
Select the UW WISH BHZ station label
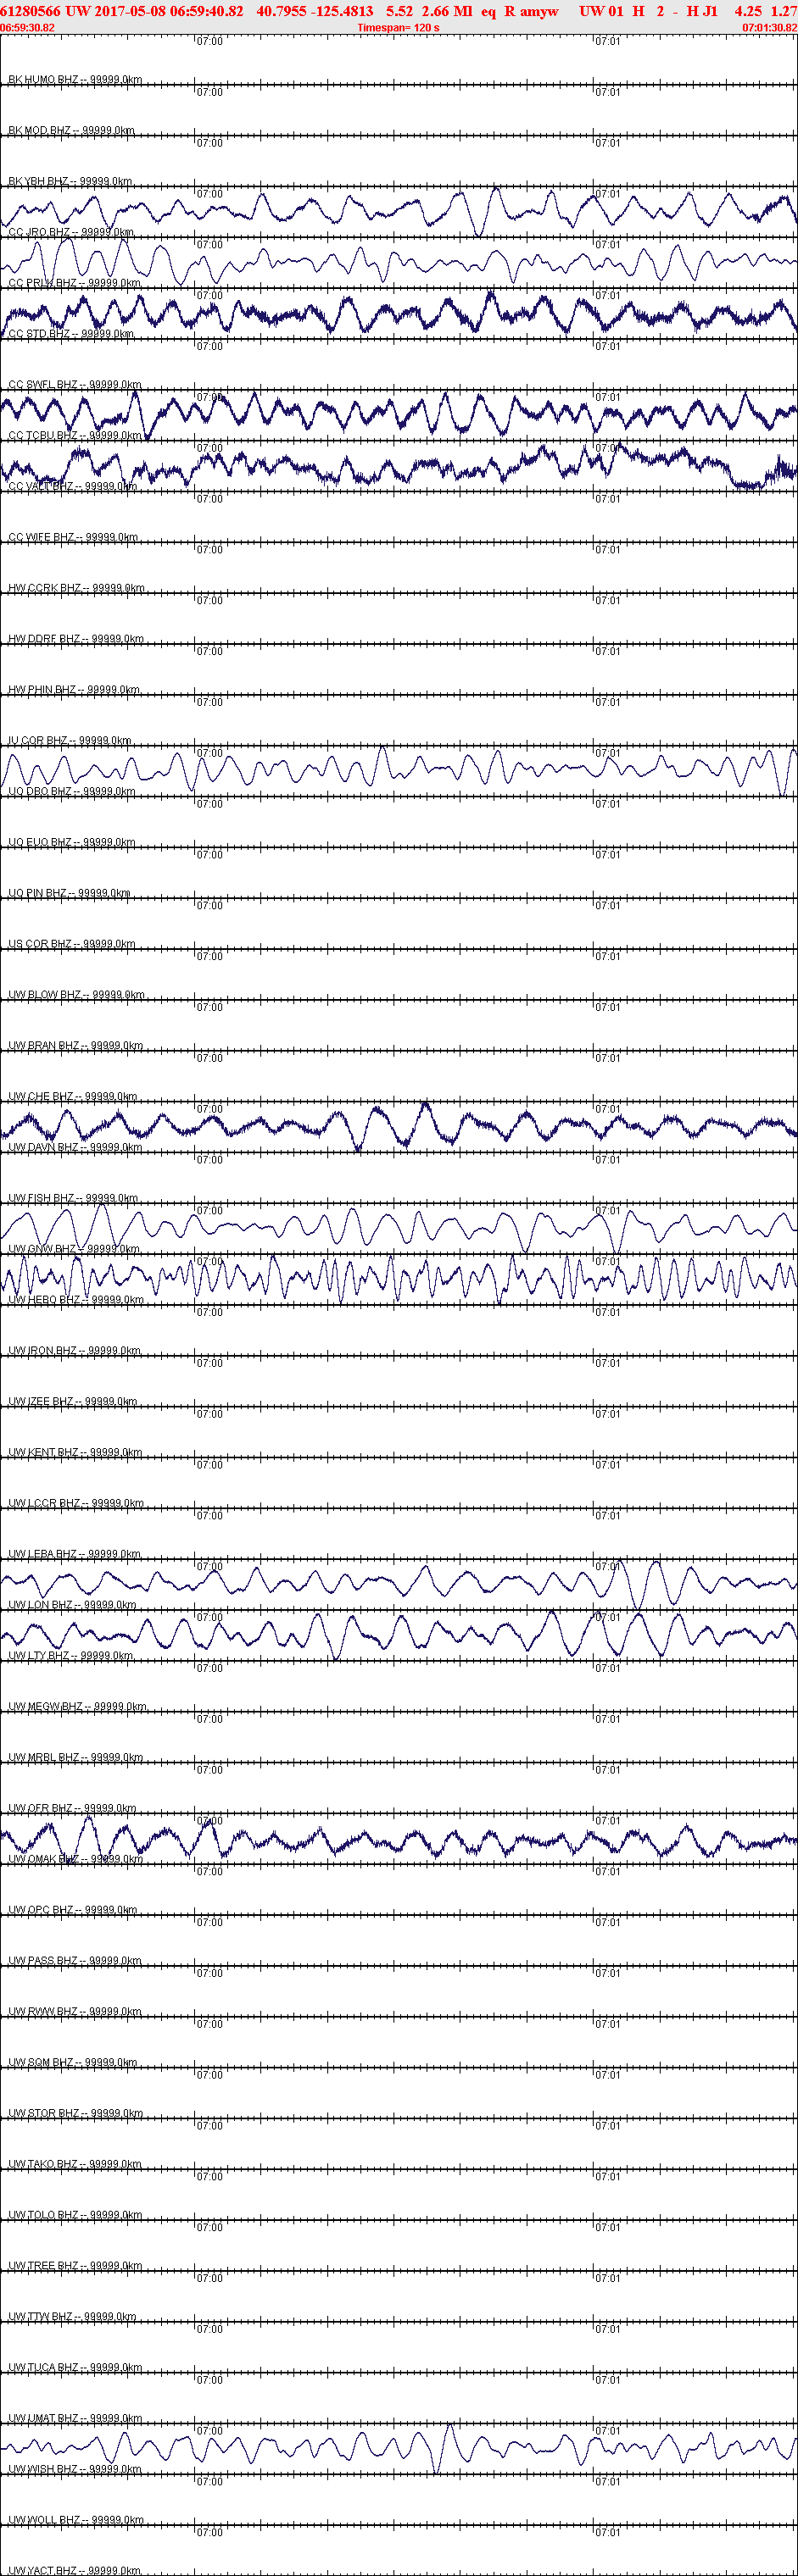(75, 2469)
